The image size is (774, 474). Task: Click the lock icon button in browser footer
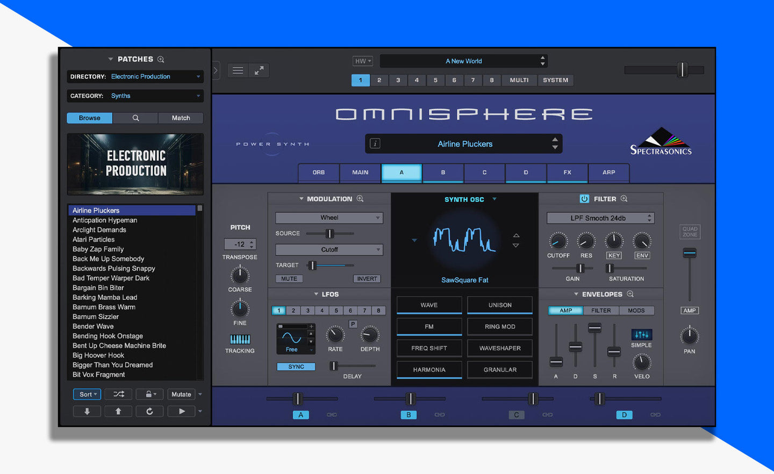[149, 394]
